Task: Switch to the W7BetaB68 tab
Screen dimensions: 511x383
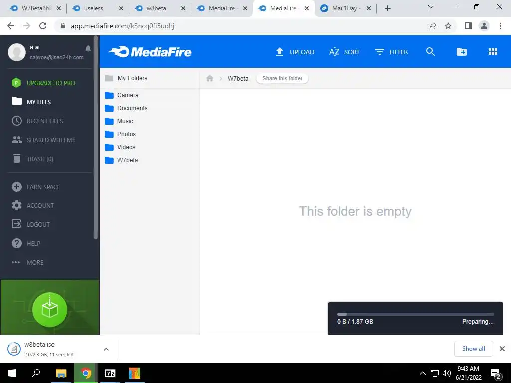Action: point(35,8)
